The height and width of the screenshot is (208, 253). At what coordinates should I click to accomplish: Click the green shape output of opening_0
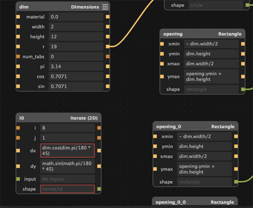point(236,182)
